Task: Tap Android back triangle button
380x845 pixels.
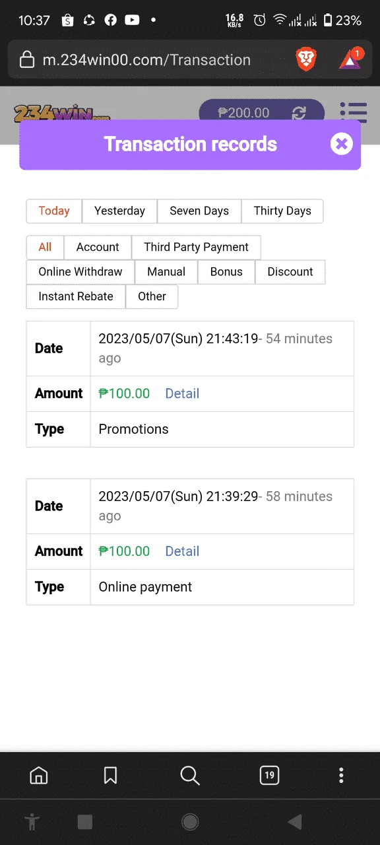Action: (x=295, y=821)
